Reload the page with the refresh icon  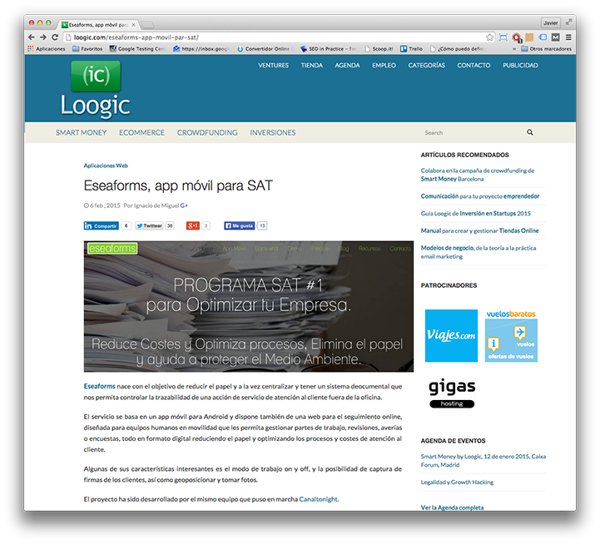[x=55, y=37]
